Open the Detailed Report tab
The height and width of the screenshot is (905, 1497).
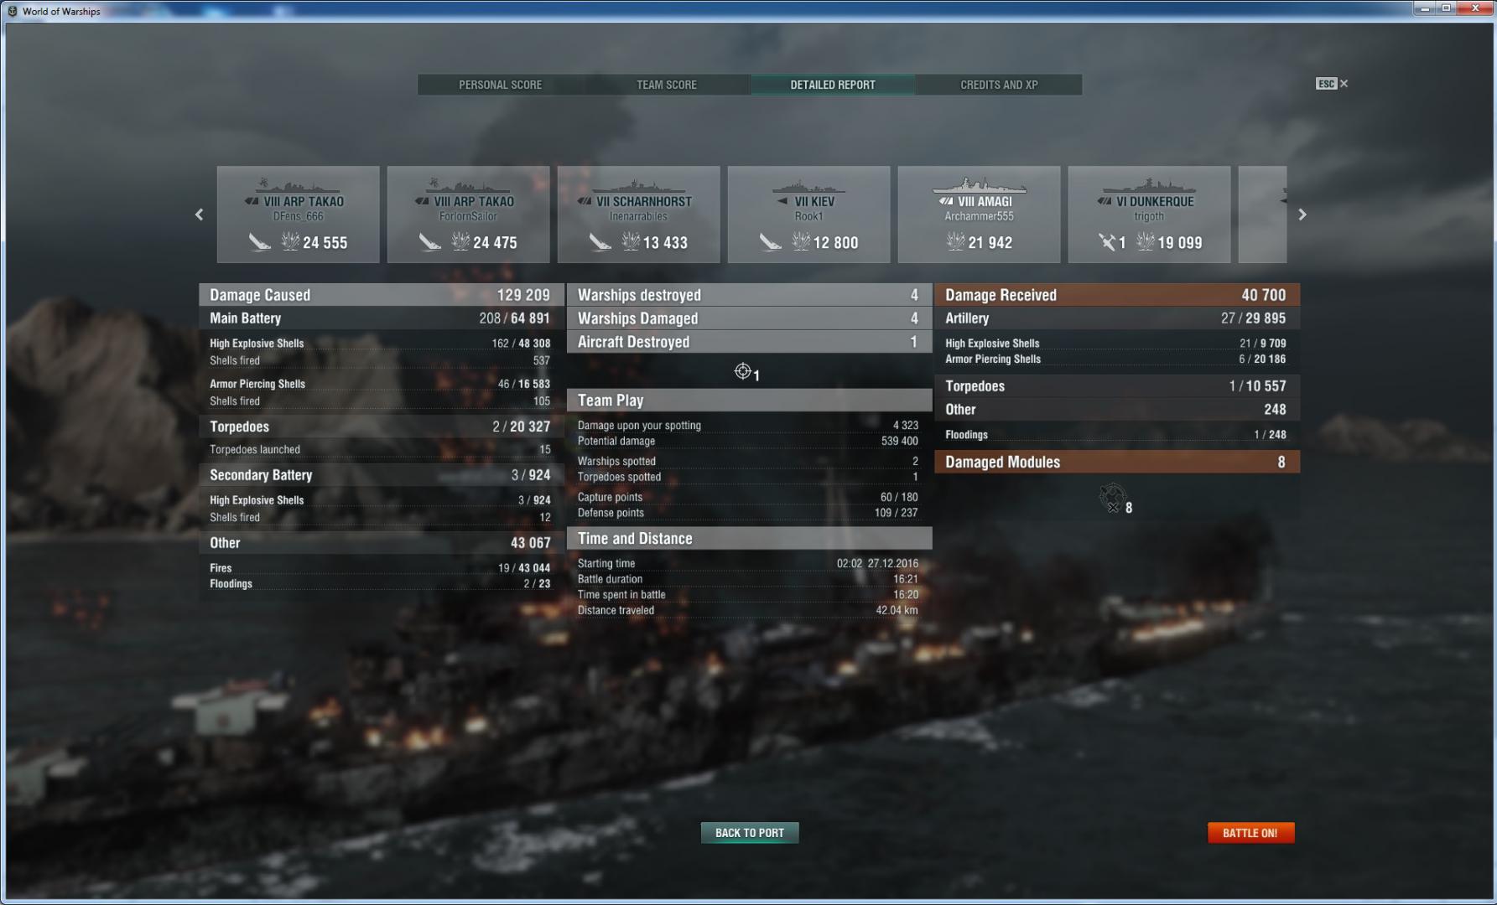832,85
